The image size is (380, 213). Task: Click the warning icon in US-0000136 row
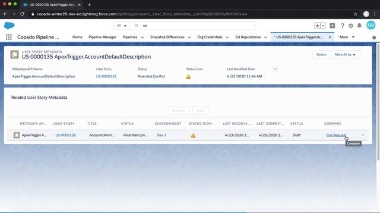[193, 135]
